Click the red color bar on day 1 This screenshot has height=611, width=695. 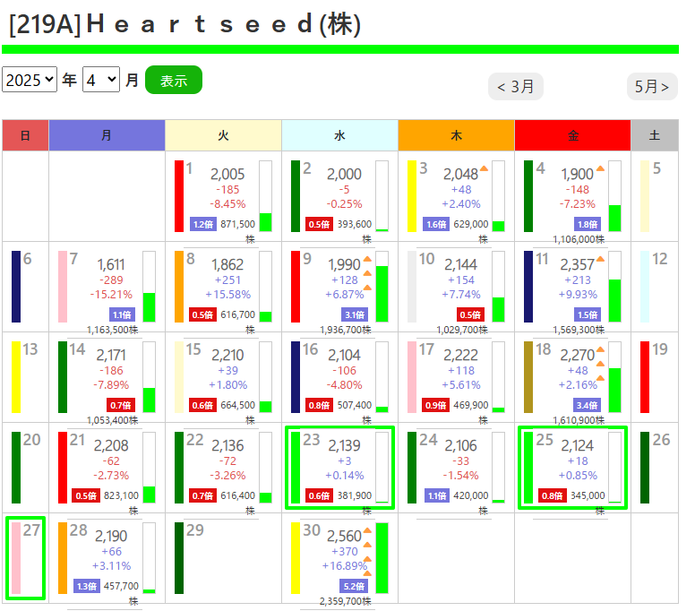[179, 196]
